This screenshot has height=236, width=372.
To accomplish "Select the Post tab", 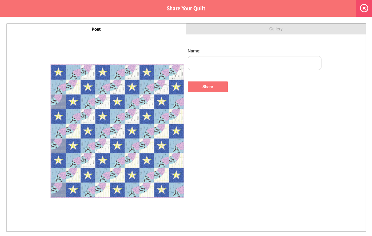I will (96, 29).
